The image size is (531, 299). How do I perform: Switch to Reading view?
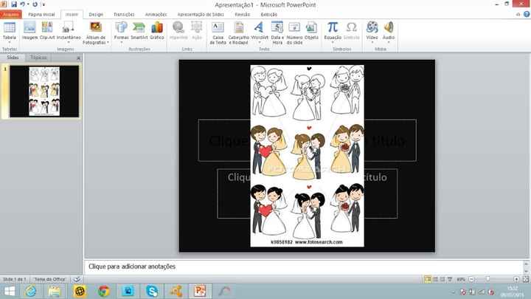[x=442, y=279]
